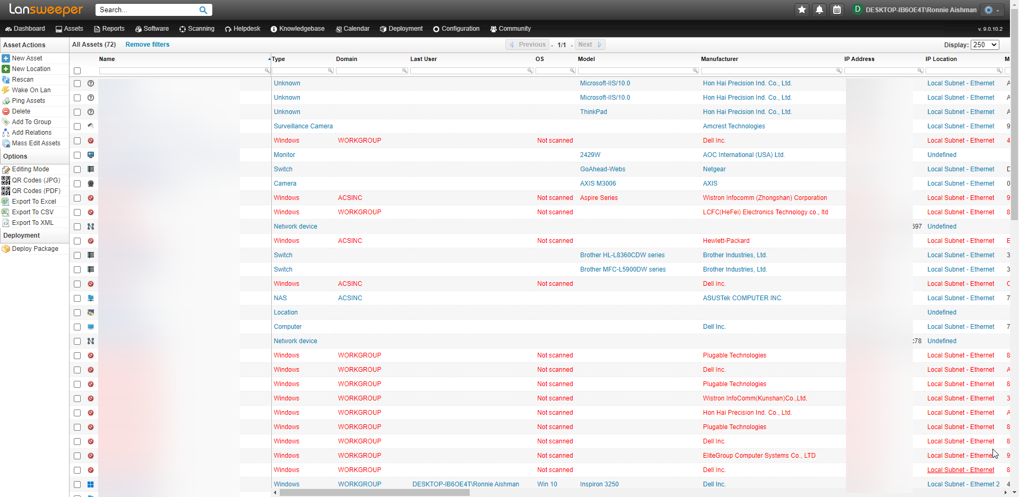1019x497 pixels.
Task: Click the Next page button
Action: pyautogui.click(x=590, y=45)
